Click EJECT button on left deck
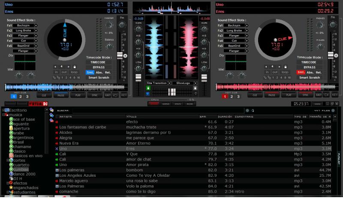This screenshot has height=199, width=343. [108, 95]
